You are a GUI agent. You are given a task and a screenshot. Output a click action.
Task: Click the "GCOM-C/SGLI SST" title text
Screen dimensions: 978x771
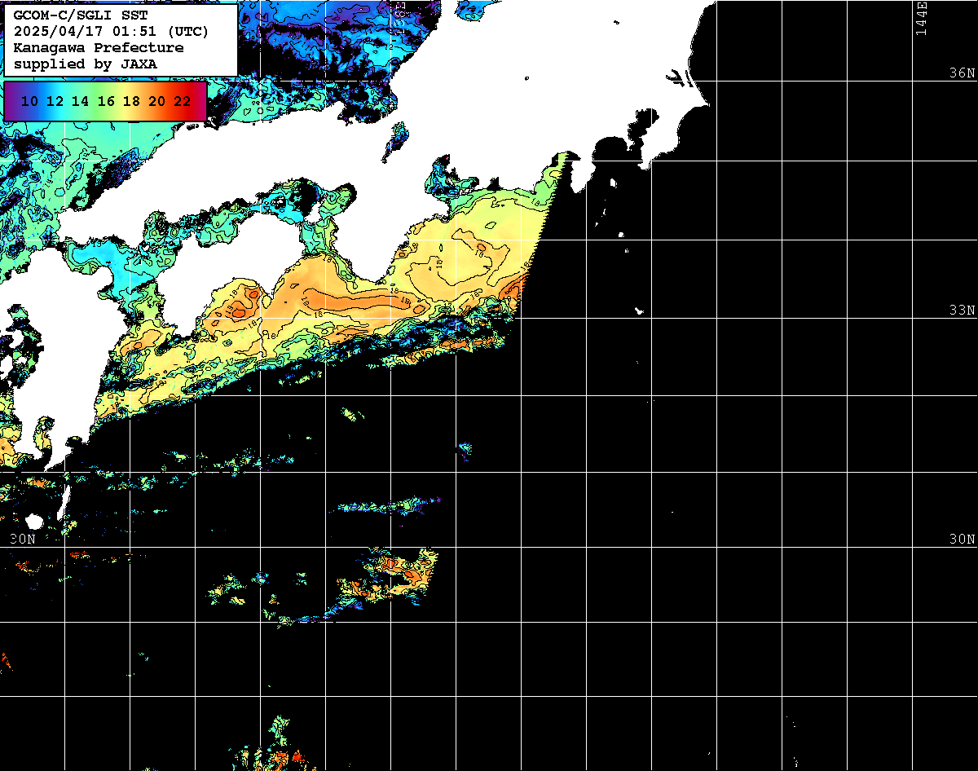(x=81, y=15)
